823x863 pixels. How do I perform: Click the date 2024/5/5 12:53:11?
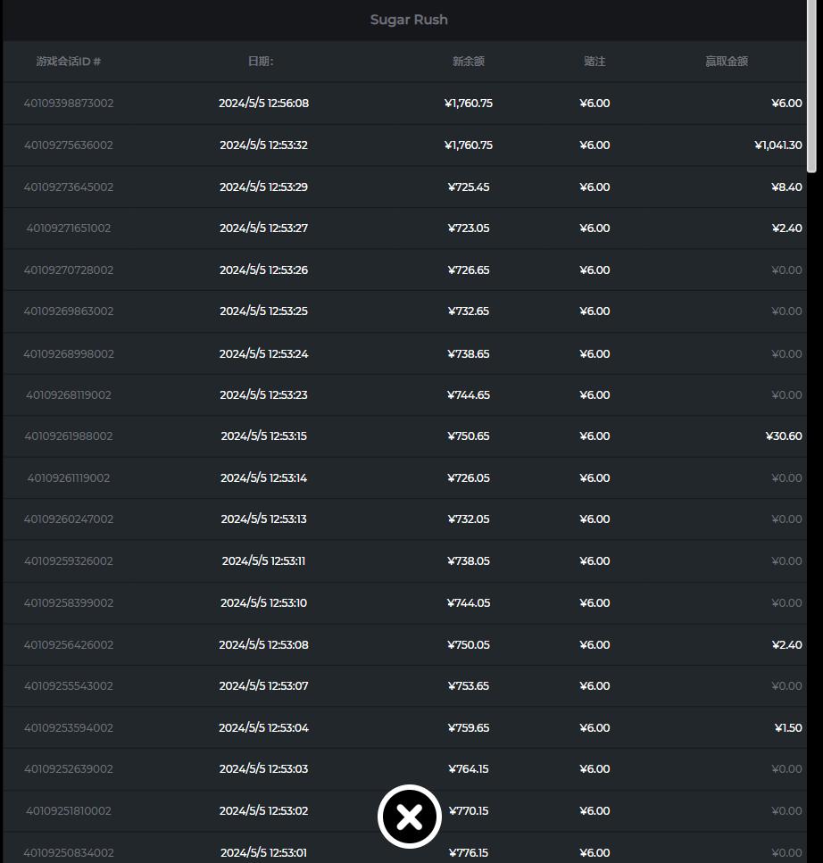pyautogui.click(x=263, y=560)
